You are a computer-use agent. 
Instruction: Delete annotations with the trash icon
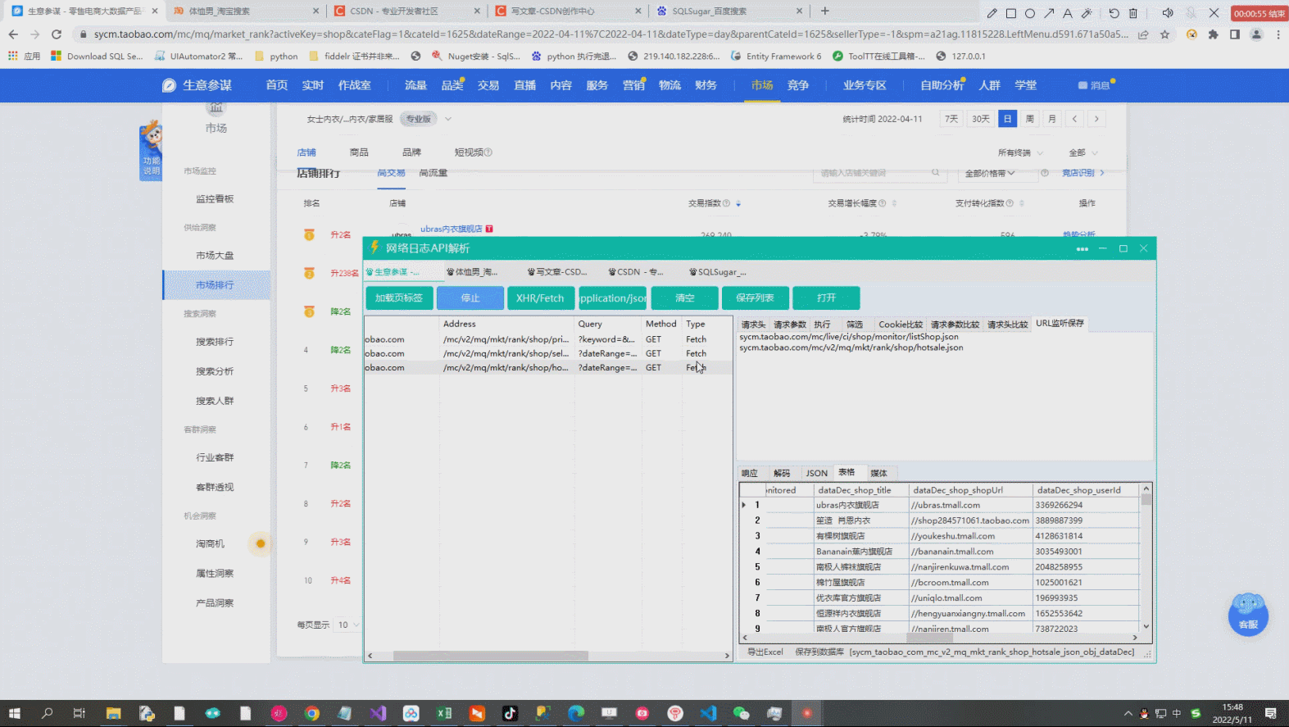pyautogui.click(x=1133, y=13)
